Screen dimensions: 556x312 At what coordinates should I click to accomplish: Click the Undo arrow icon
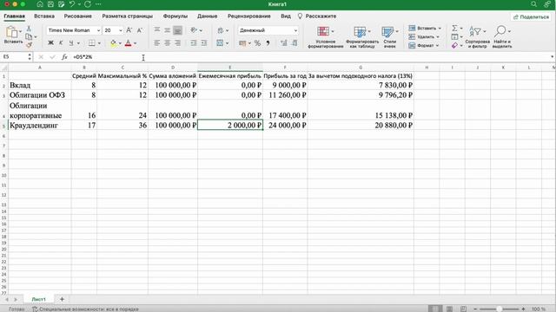72,4
